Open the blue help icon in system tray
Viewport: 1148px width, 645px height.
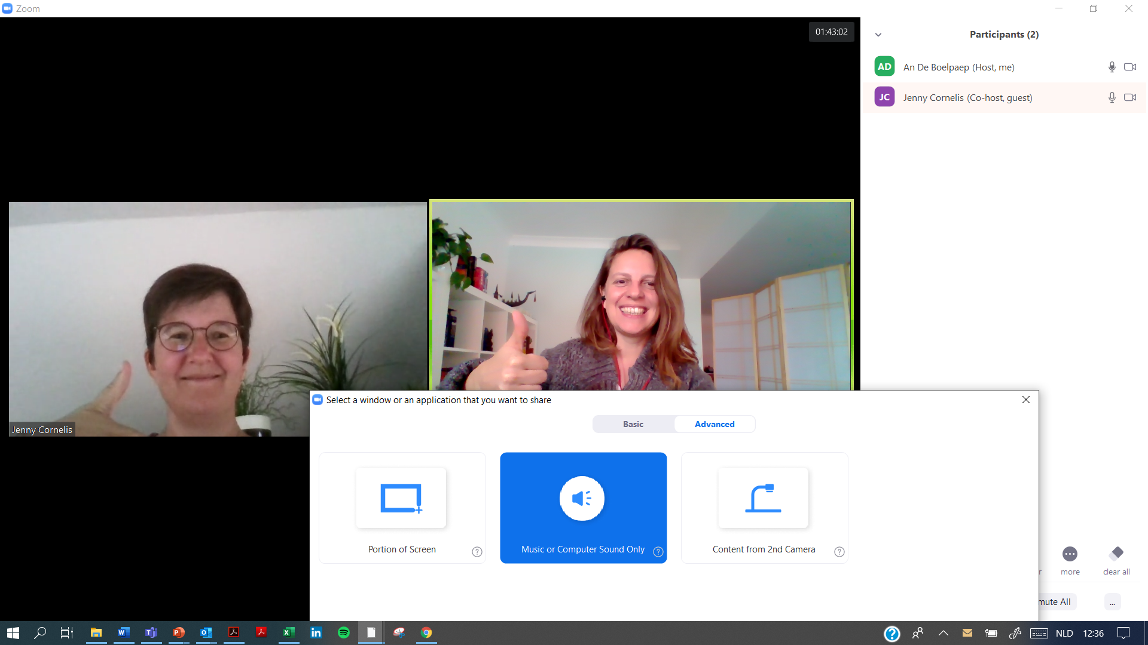click(891, 633)
